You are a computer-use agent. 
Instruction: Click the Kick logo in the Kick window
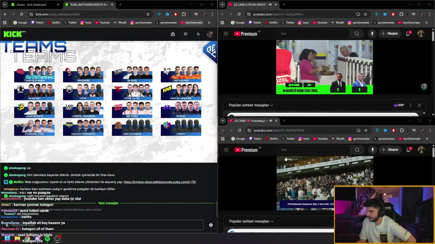(x=15, y=34)
